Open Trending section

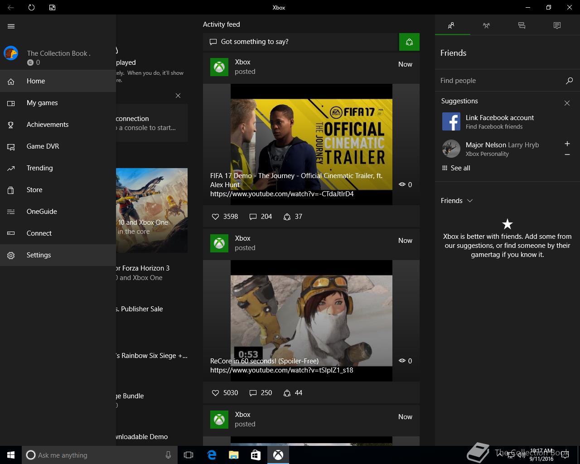click(x=58, y=168)
